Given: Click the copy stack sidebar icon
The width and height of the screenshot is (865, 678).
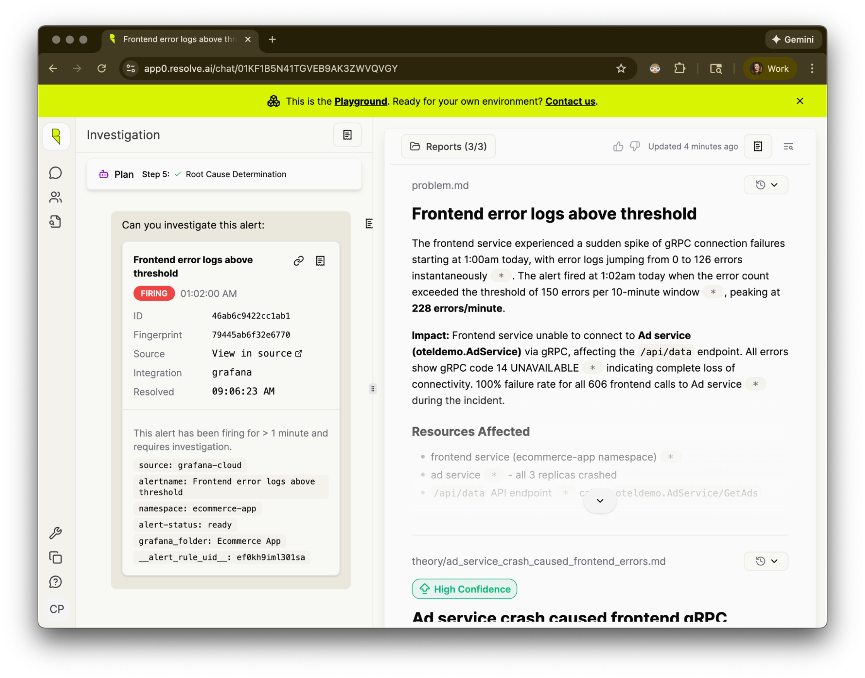Looking at the screenshot, I should [55, 557].
